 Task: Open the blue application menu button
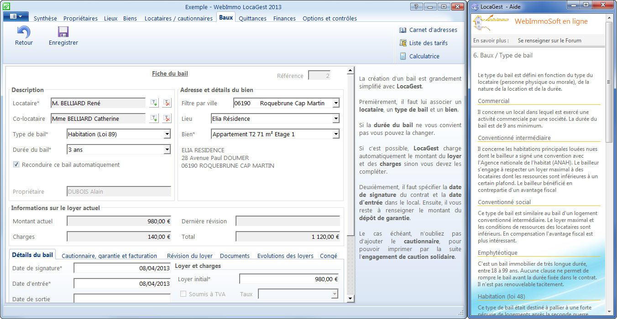click(16, 16)
